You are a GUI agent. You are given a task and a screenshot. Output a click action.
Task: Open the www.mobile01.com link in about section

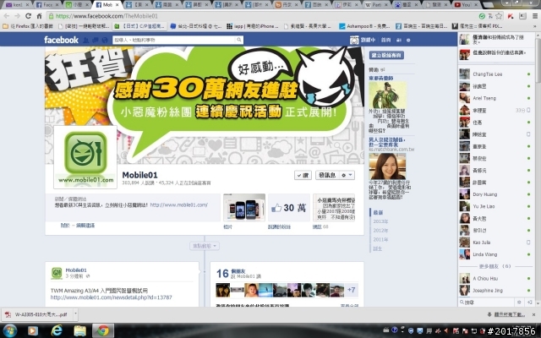tap(178, 204)
